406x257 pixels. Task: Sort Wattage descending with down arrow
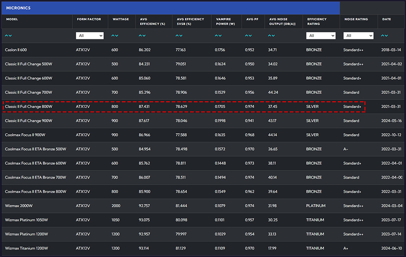pyautogui.click(x=117, y=35)
